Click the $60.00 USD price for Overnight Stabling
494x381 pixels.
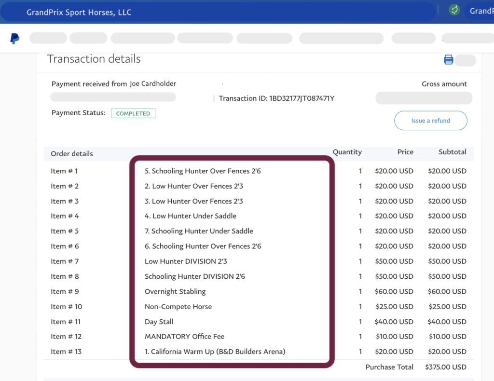pyautogui.click(x=394, y=292)
